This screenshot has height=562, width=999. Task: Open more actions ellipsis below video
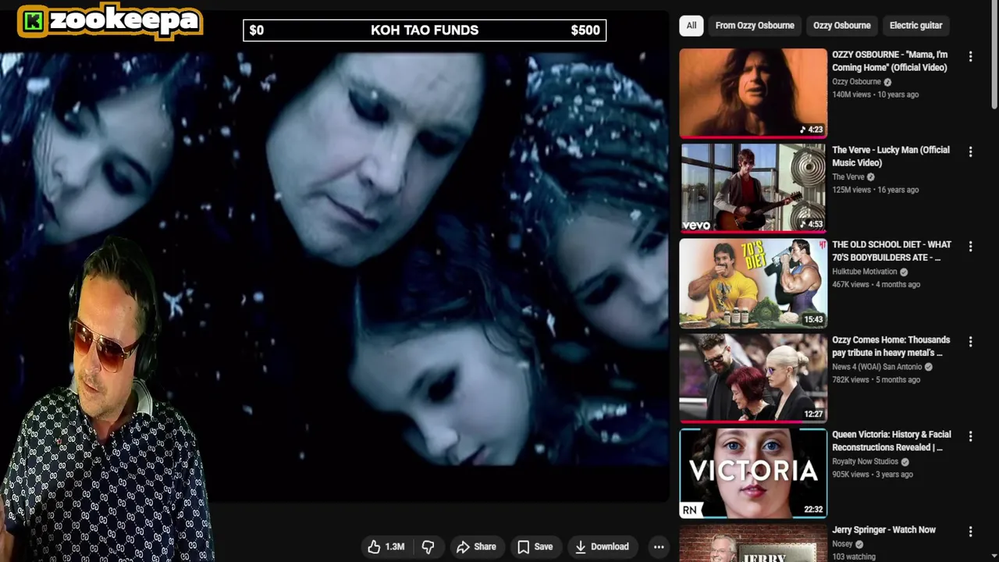659,547
